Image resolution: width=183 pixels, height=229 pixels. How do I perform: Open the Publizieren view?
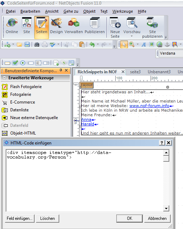[94, 26]
